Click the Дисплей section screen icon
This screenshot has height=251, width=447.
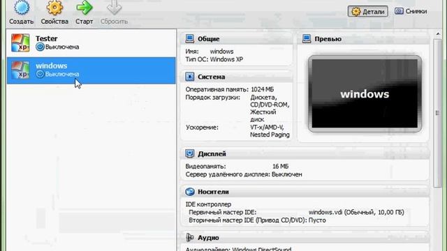click(x=189, y=153)
